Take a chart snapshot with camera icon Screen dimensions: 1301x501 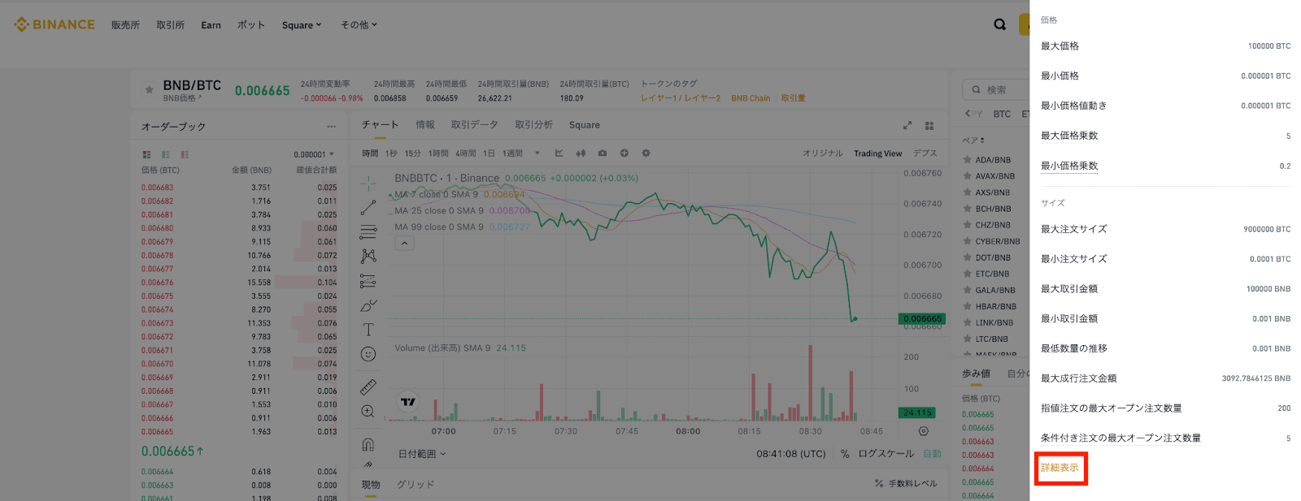[603, 153]
